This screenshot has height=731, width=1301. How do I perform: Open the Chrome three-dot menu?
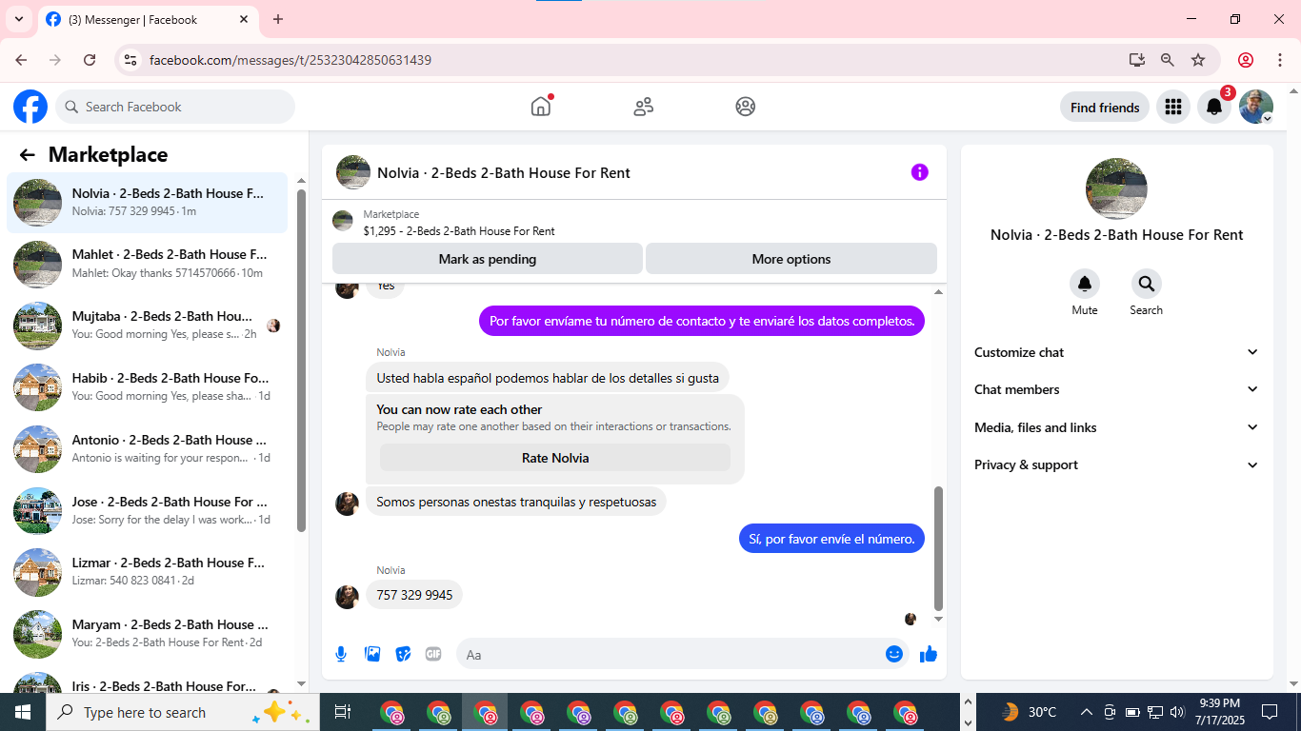click(1279, 60)
